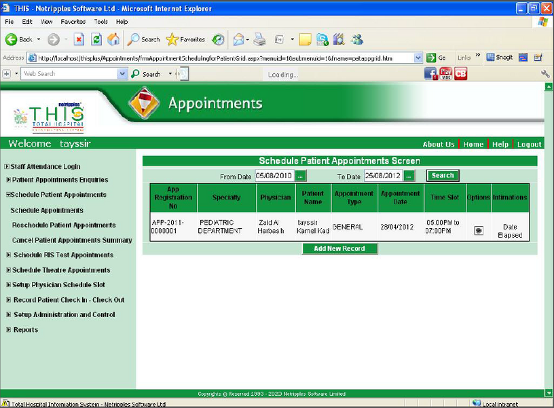The height and width of the screenshot is (408, 554).
Task: Click the Print icon
Action: click(259, 39)
